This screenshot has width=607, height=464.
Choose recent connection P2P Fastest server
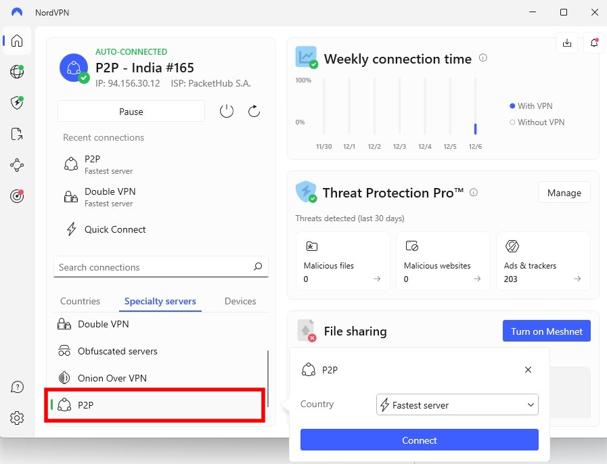click(x=160, y=164)
